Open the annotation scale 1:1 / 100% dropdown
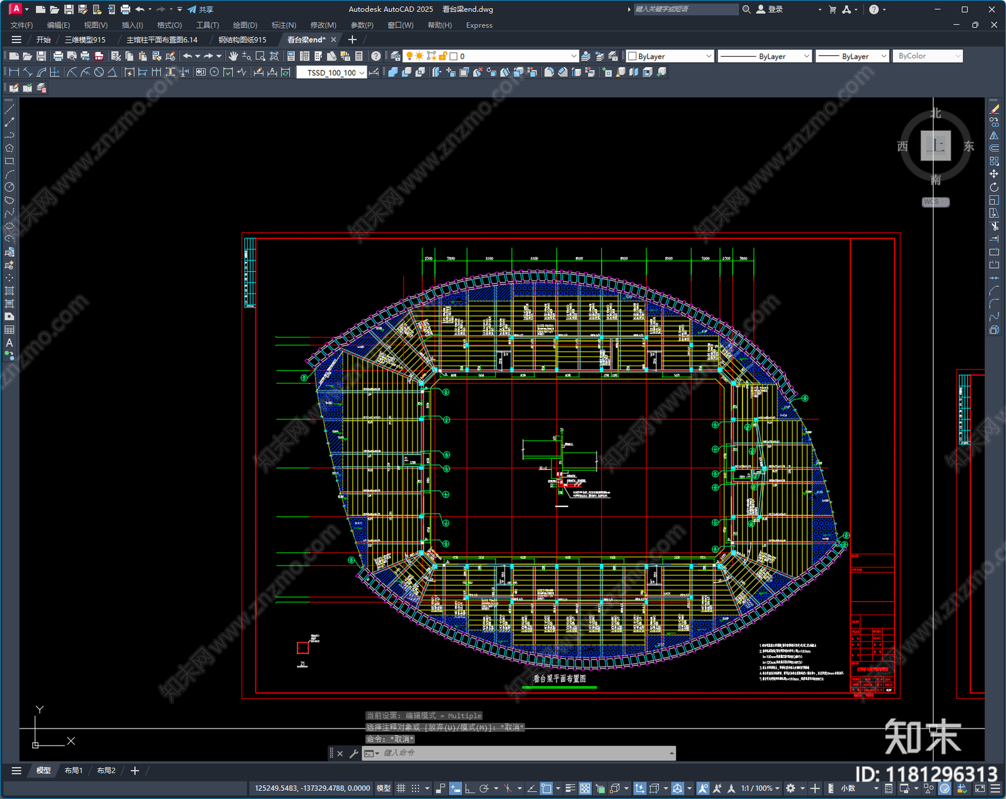Image resolution: width=1006 pixels, height=799 pixels. (760, 788)
